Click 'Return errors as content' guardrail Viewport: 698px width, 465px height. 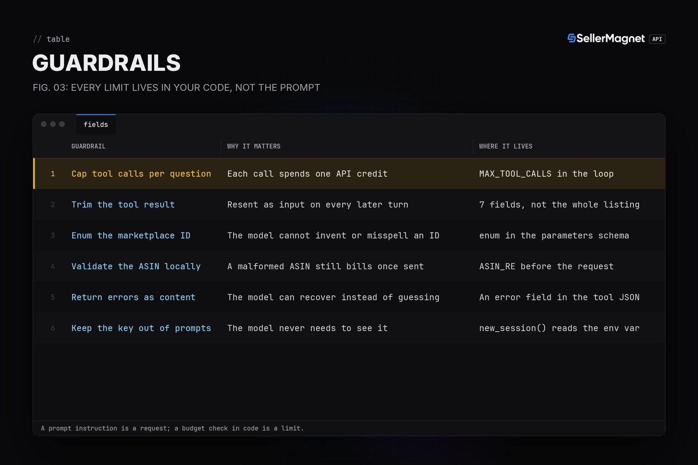[x=133, y=297]
